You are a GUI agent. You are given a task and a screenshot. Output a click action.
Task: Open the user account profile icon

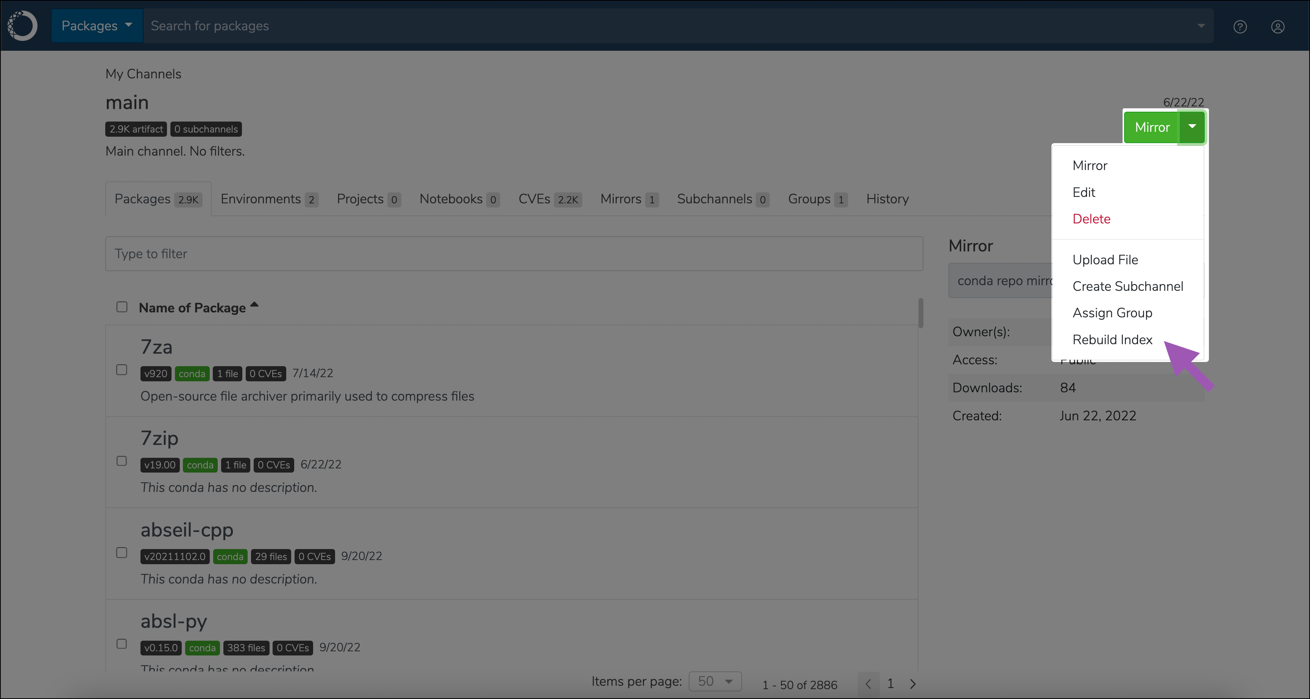click(x=1277, y=27)
